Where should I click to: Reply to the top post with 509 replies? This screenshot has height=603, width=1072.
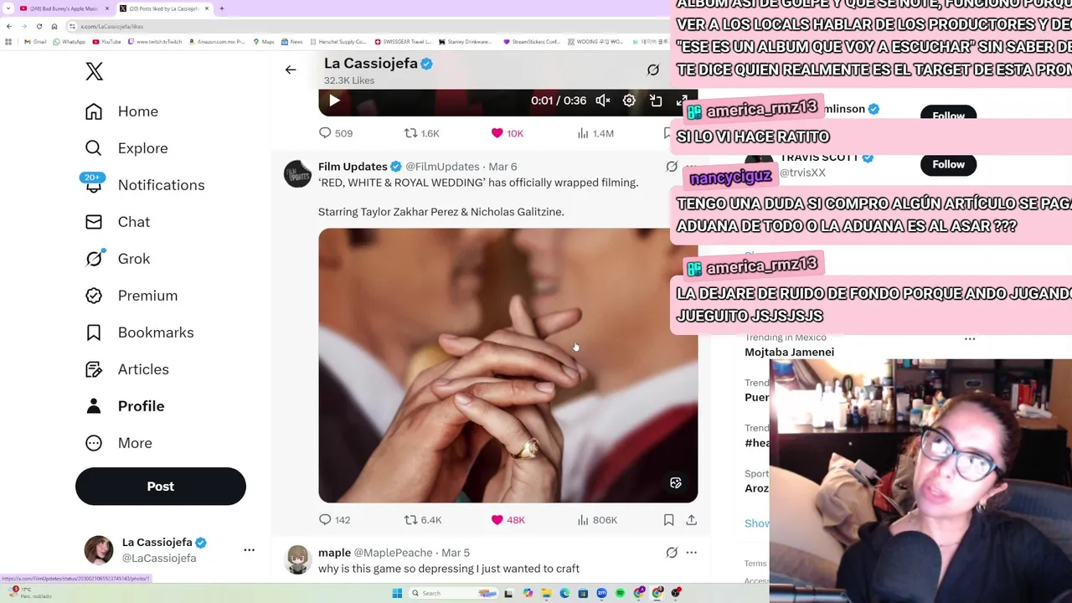335,133
